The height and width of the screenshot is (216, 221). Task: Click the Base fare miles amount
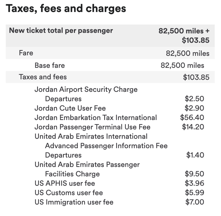click(182, 65)
